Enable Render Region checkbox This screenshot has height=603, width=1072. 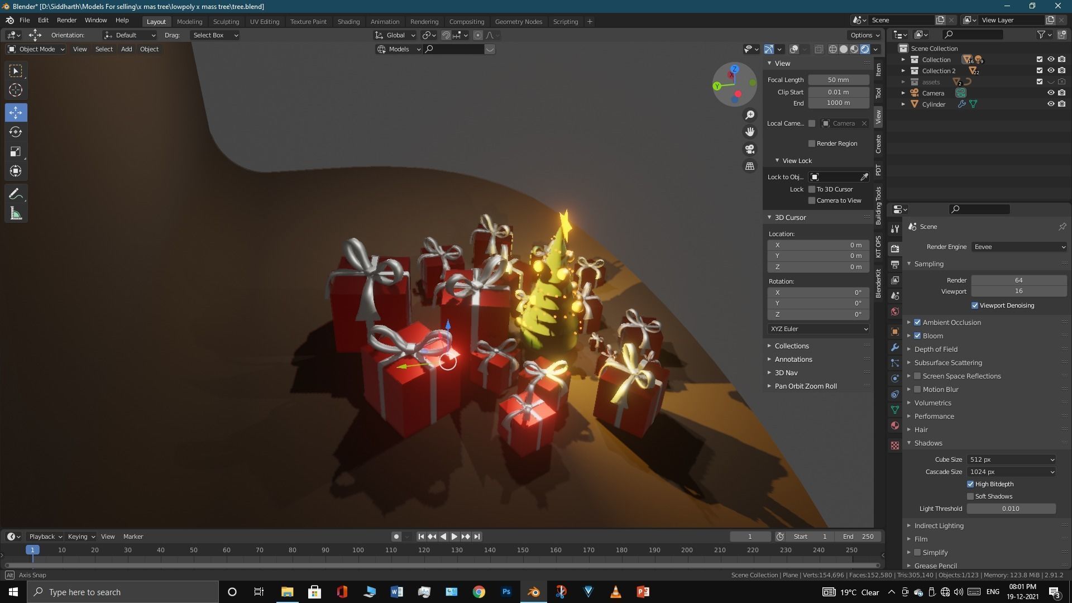coord(812,143)
